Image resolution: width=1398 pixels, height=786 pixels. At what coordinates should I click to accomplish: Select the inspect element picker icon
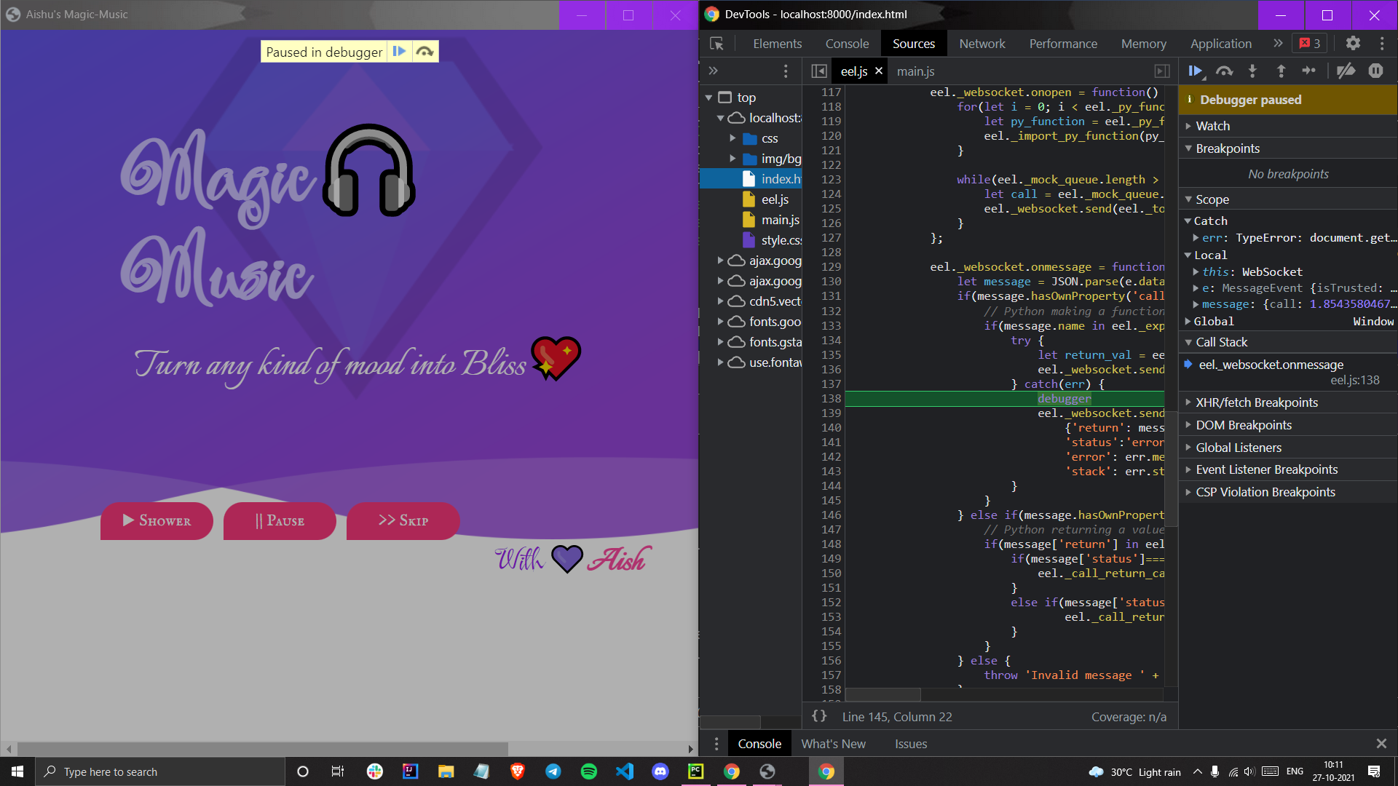click(x=716, y=44)
